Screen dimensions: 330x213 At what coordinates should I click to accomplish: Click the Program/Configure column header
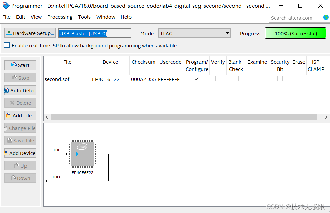(x=197, y=65)
